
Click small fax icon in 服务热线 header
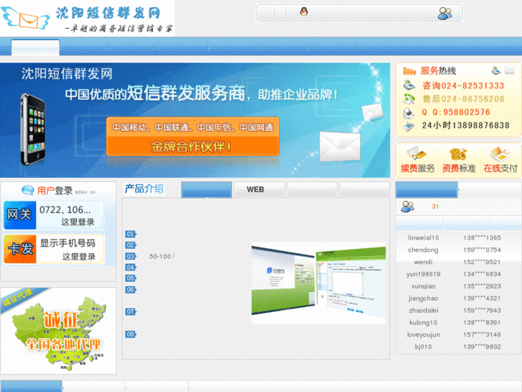[496, 70]
